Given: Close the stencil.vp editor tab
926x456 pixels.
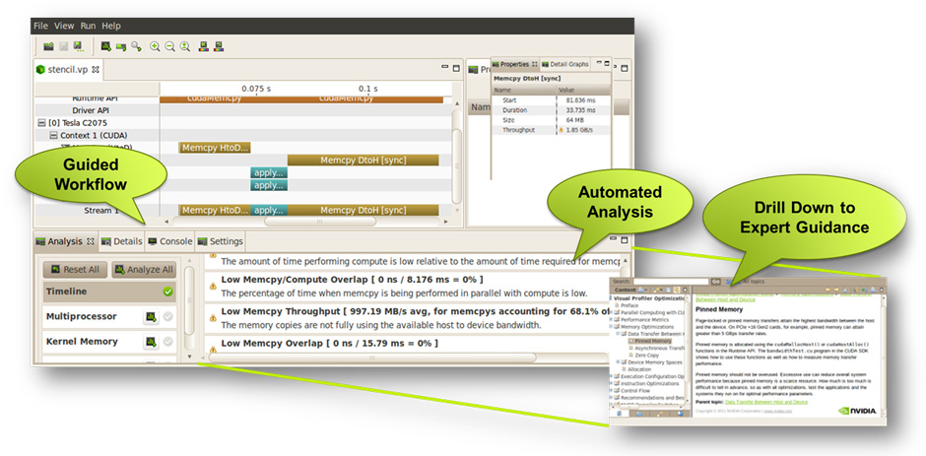Looking at the screenshot, I should click(96, 70).
